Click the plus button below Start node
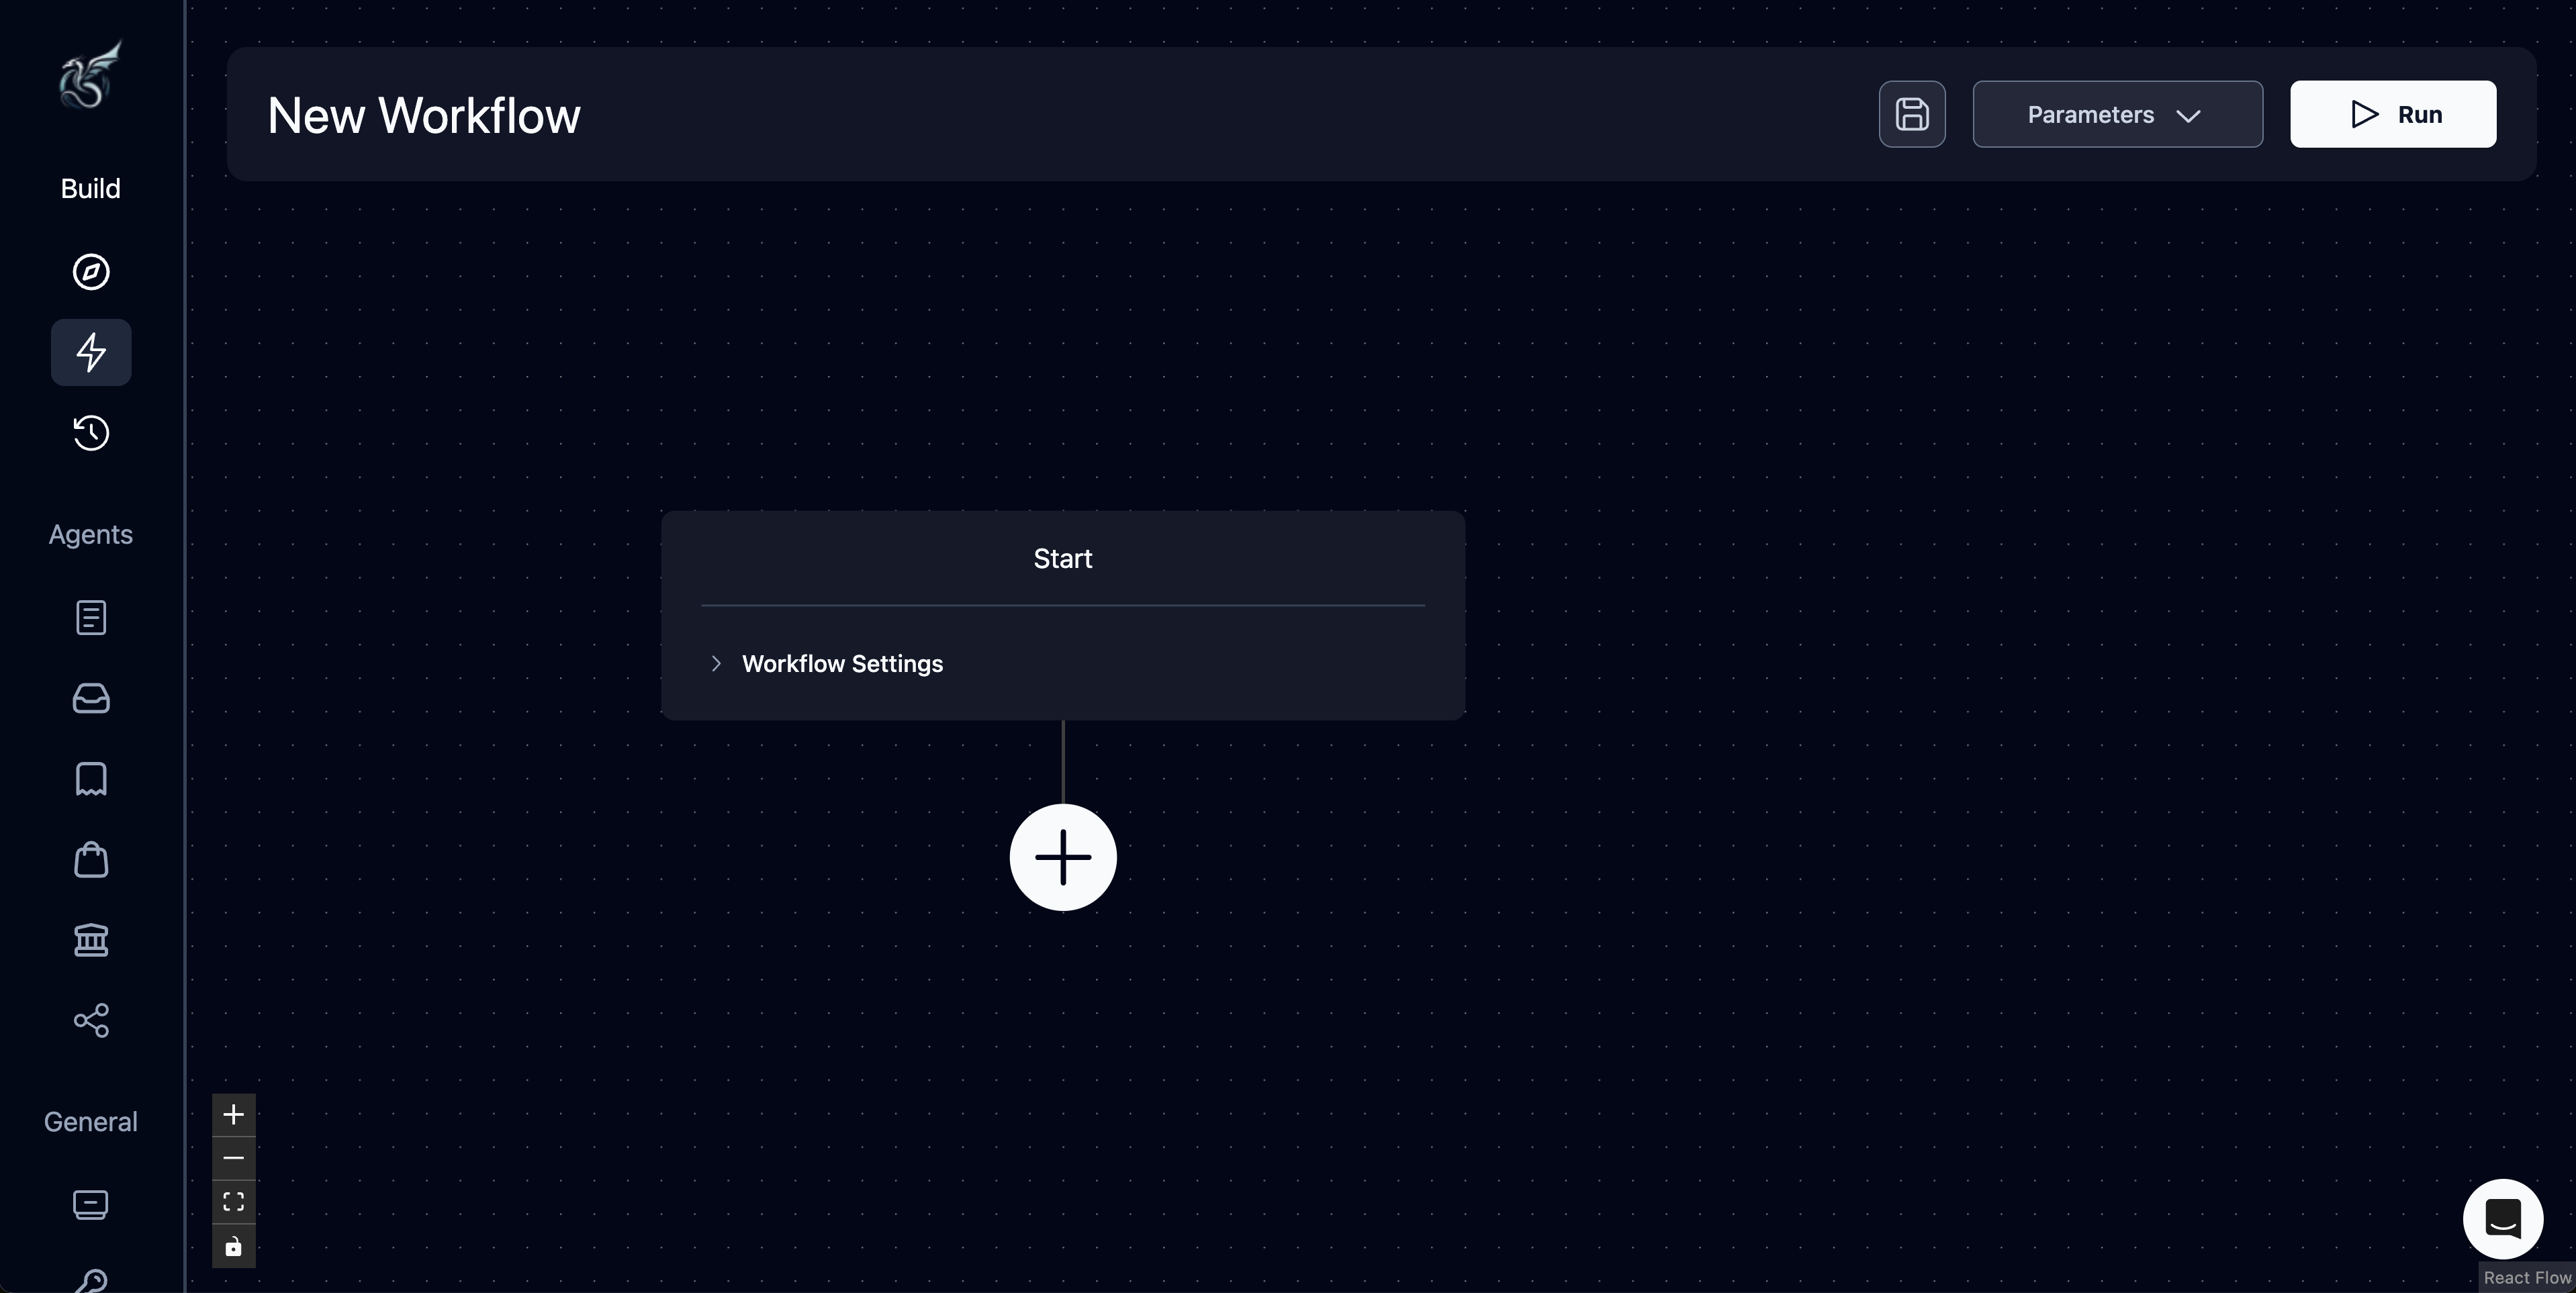Viewport: 2576px width, 1293px height. [1063, 857]
